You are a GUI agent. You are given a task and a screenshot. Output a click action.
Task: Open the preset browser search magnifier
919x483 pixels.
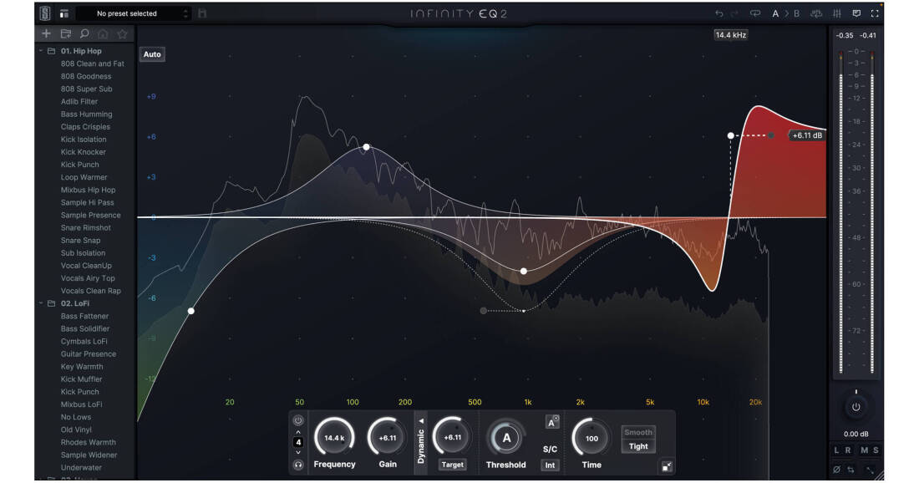point(84,33)
